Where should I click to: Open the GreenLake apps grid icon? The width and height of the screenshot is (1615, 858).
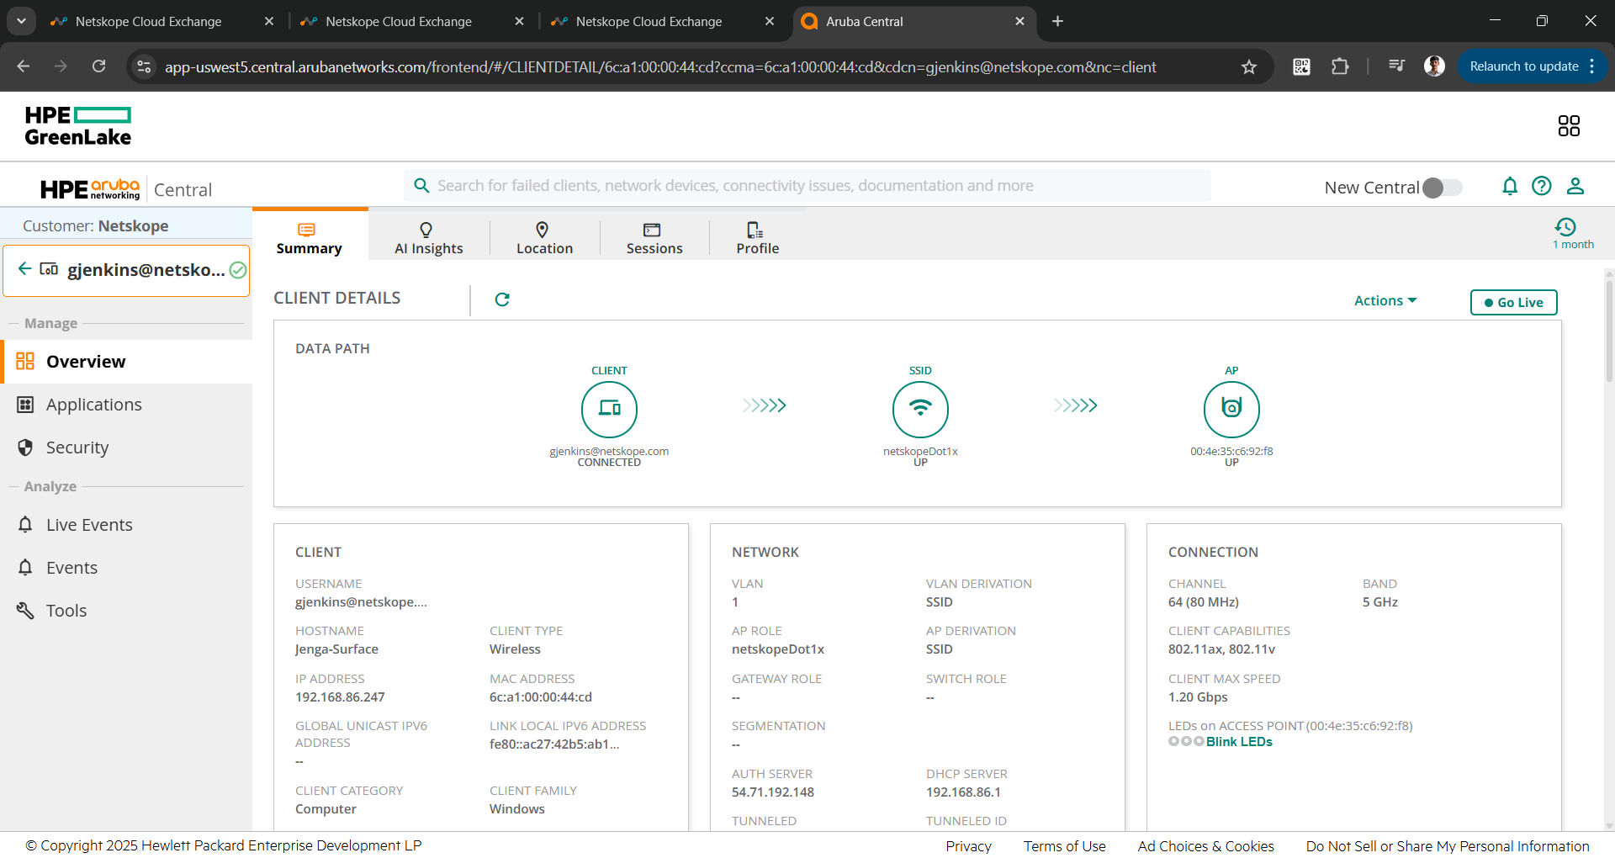point(1569,126)
